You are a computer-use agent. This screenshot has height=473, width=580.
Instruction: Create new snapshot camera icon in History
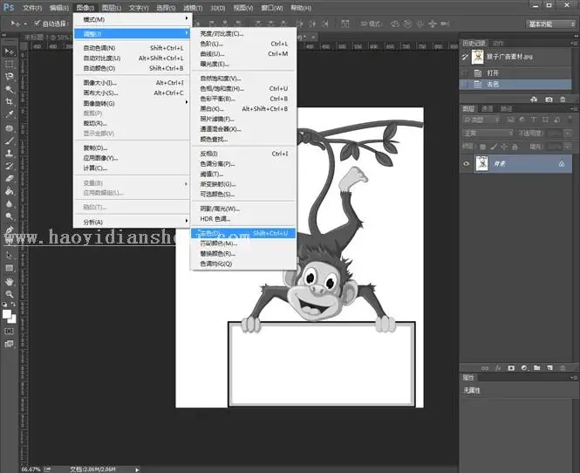549,99
